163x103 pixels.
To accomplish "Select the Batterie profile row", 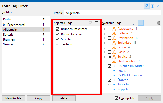I will (x=26, y=34).
